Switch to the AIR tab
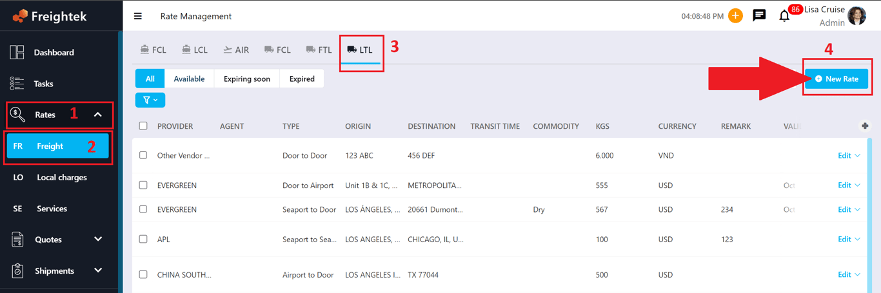The width and height of the screenshot is (881, 293). coord(236,50)
